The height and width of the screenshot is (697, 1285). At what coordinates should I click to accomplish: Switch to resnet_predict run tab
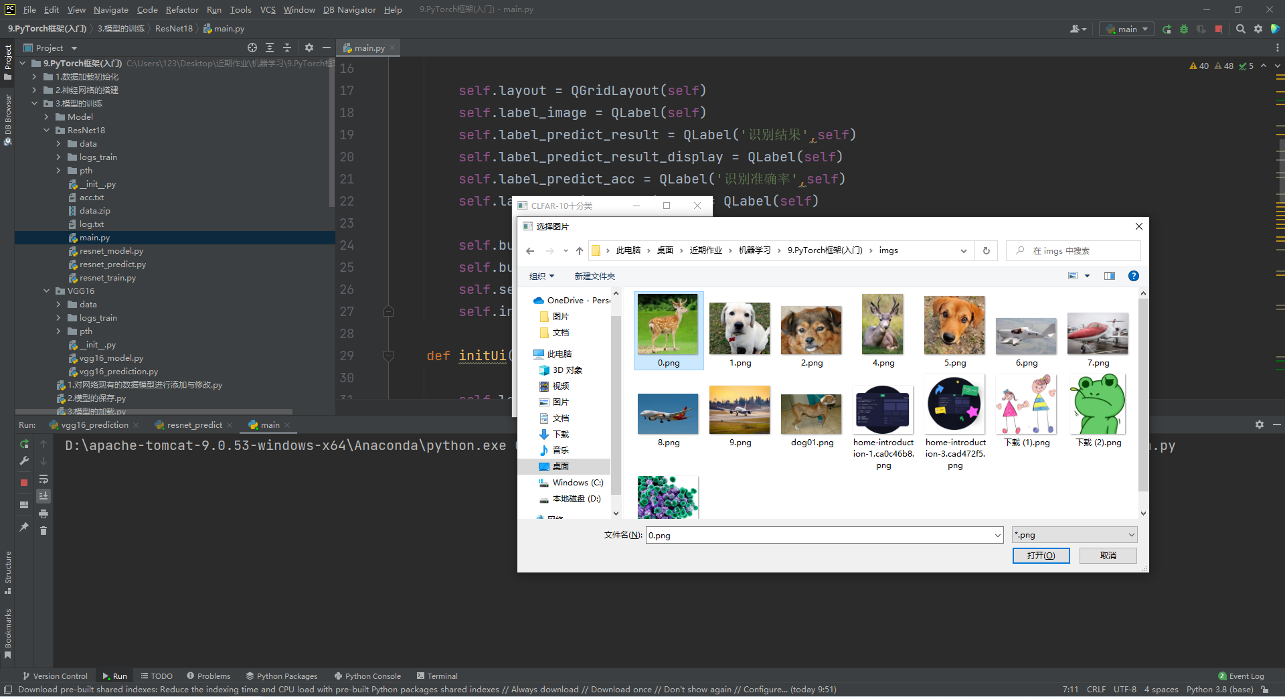(194, 424)
